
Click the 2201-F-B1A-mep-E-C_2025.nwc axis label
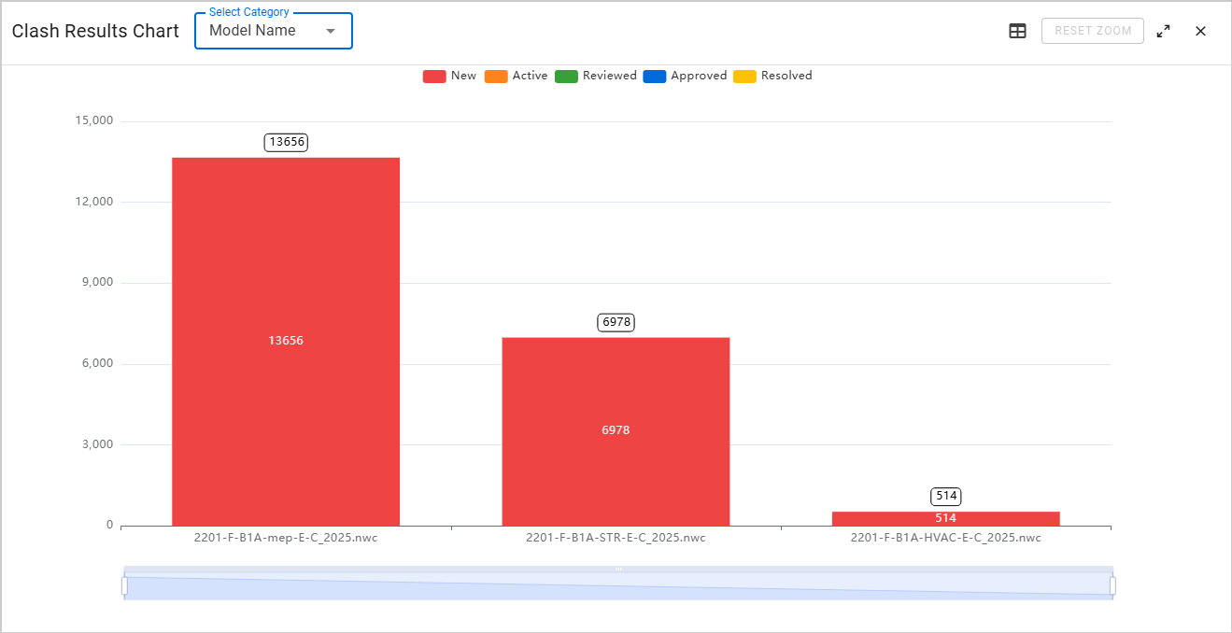click(286, 538)
